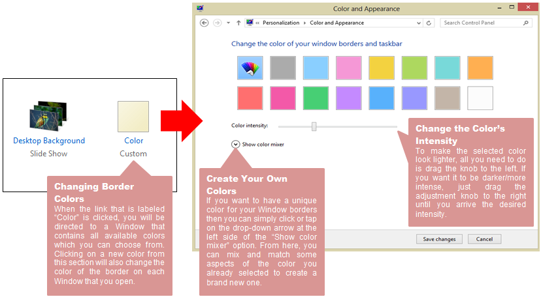
Task: Click the Color intensity slider knob
Action: point(314,126)
